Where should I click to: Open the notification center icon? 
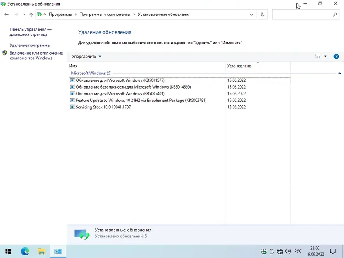click(333, 252)
